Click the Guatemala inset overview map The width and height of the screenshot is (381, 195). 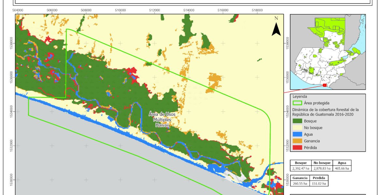[x=328, y=51]
